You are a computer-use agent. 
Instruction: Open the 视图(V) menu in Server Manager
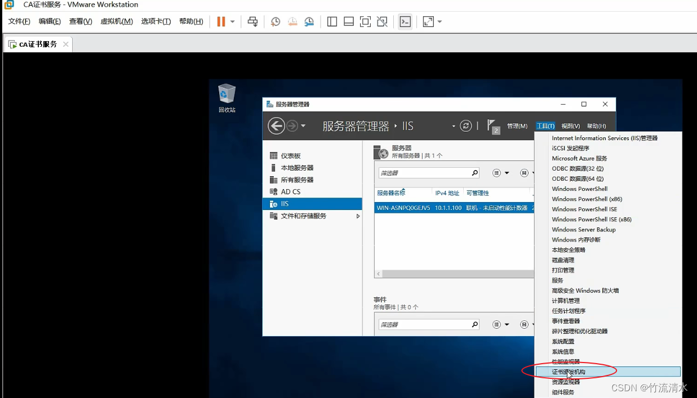tap(571, 126)
